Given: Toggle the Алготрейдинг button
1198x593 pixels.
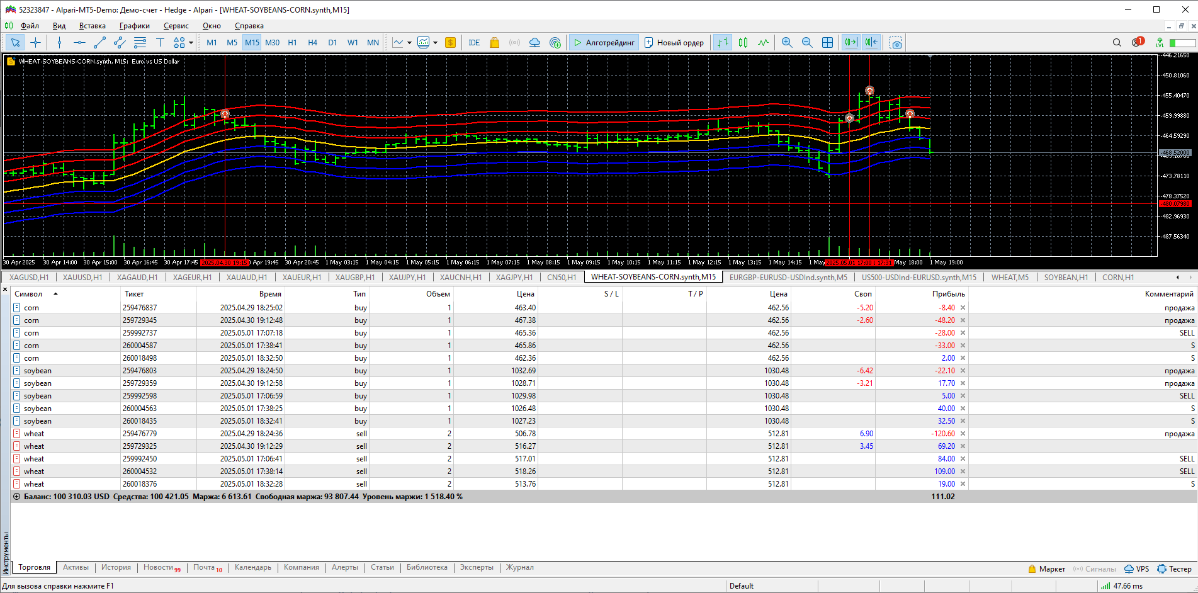Looking at the screenshot, I should pos(604,43).
